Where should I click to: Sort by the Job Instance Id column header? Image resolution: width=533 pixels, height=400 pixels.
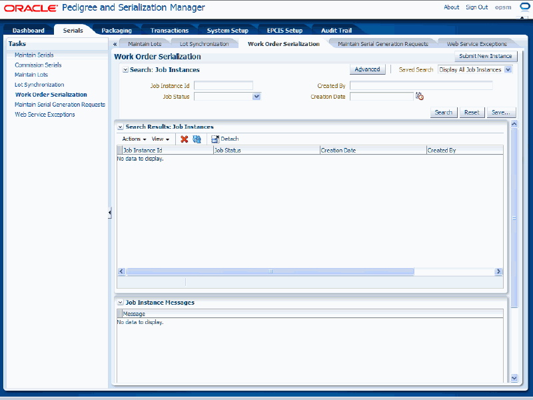pos(168,151)
